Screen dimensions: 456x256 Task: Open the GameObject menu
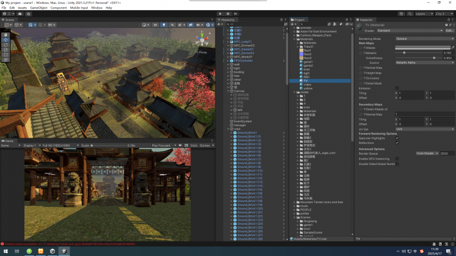tap(38, 8)
